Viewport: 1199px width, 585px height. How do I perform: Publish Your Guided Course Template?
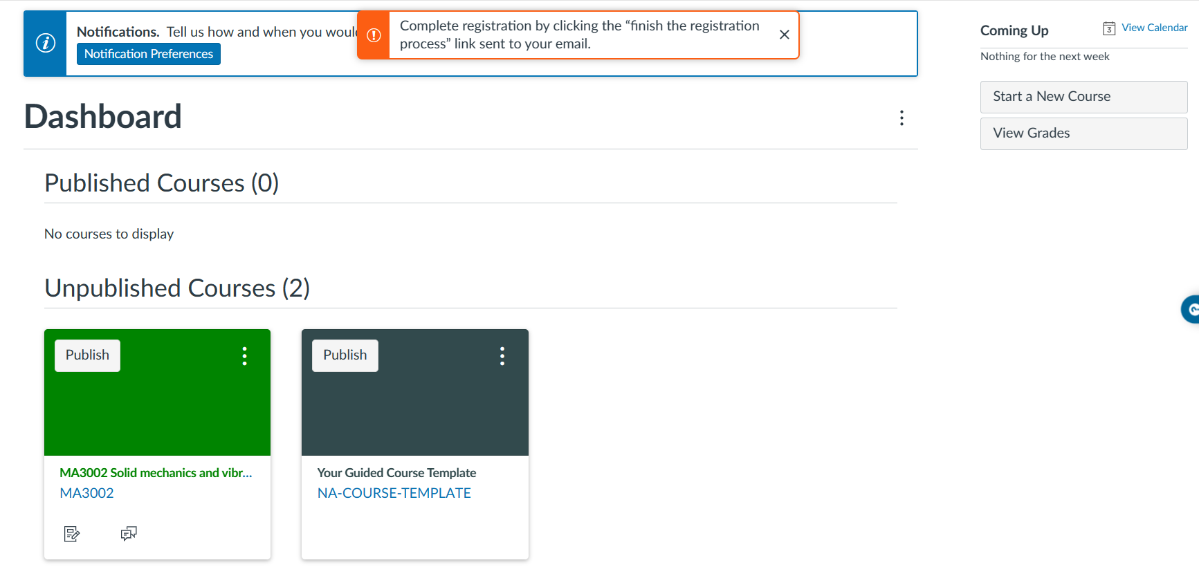[345, 355]
